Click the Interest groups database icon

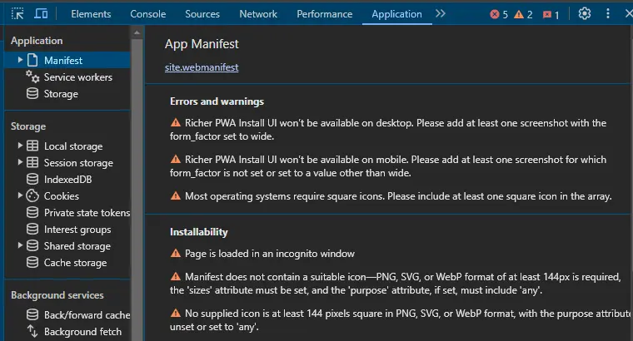pos(32,229)
